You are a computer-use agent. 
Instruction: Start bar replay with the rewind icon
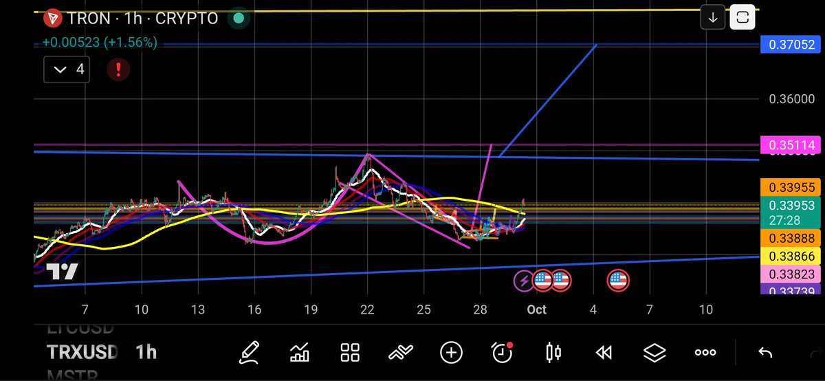click(604, 353)
